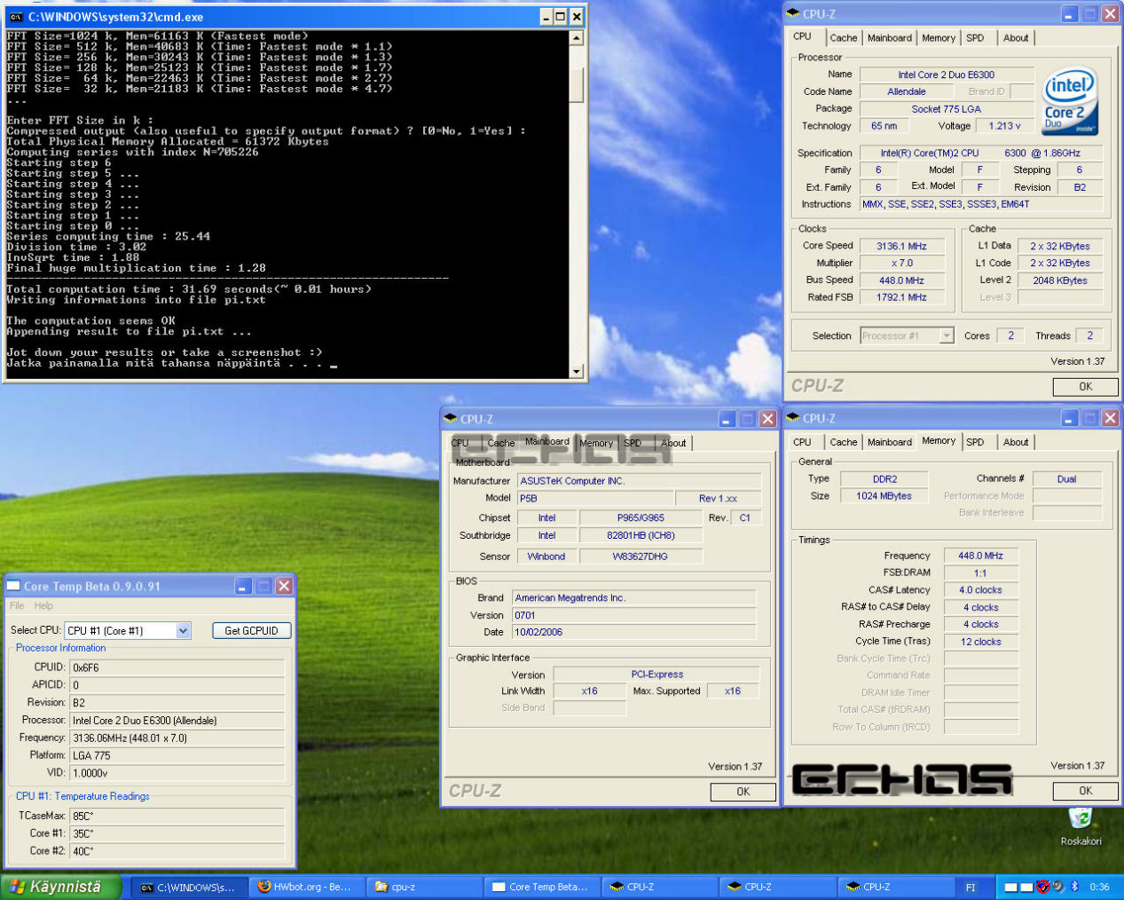Image resolution: width=1124 pixels, height=900 pixels.
Task: Click the cmd window scroll-down arrow
Action: click(577, 371)
